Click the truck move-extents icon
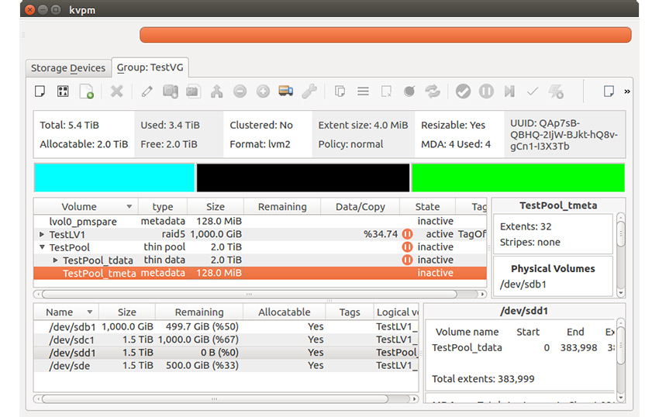659x417 pixels. click(x=285, y=91)
